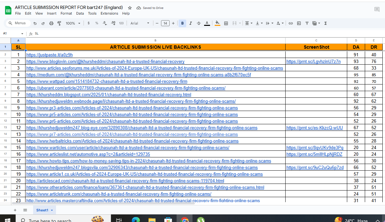Toggle strikethrough formatting

[x=198, y=23]
